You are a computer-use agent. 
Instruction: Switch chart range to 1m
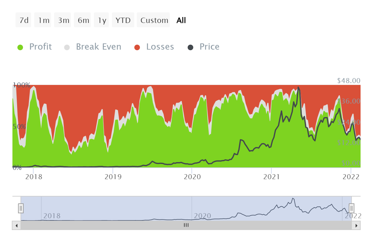[44, 20]
